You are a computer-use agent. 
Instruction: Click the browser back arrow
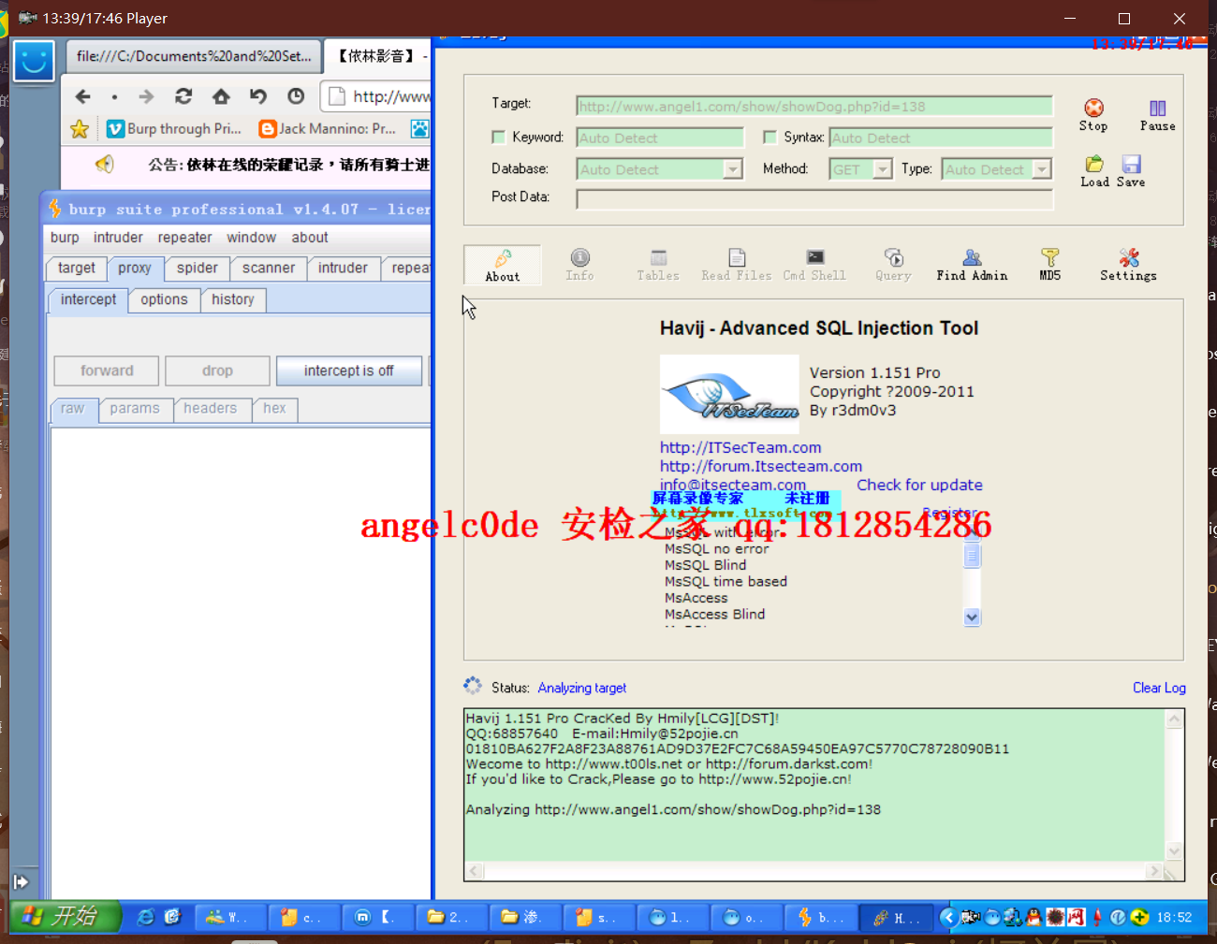click(82, 96)
